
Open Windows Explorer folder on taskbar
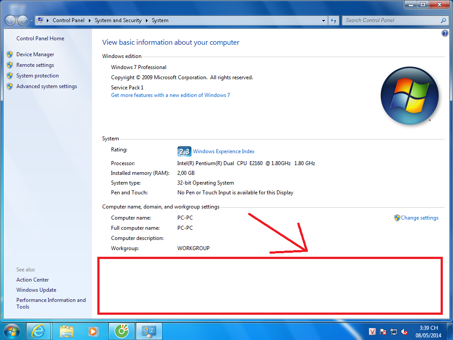pos(67,331)
